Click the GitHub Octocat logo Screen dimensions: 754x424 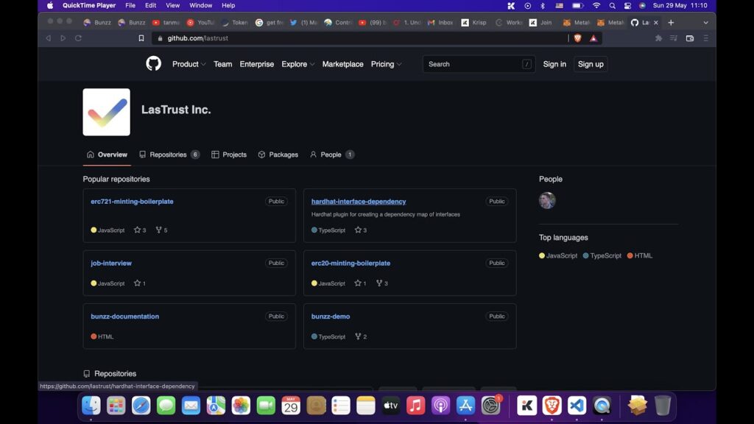click(x=153, y=64)
